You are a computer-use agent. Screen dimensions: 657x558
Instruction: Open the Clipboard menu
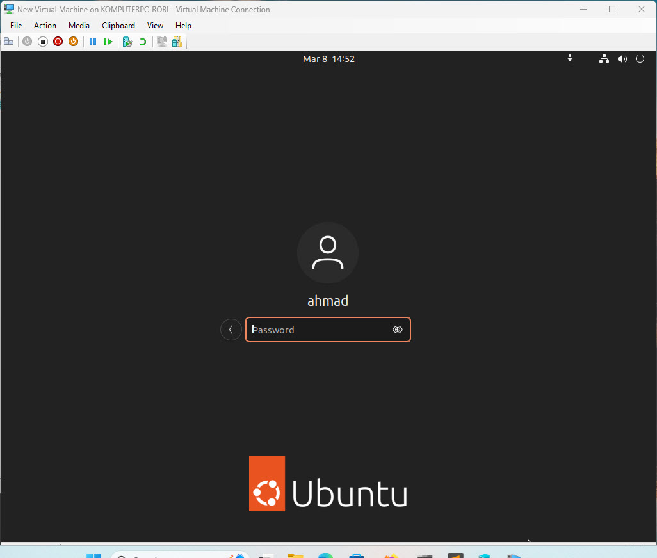pos(118,26)
